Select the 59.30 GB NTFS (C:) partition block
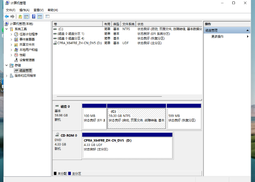Viewport: 255px width, 182px height. click(136, 118)
